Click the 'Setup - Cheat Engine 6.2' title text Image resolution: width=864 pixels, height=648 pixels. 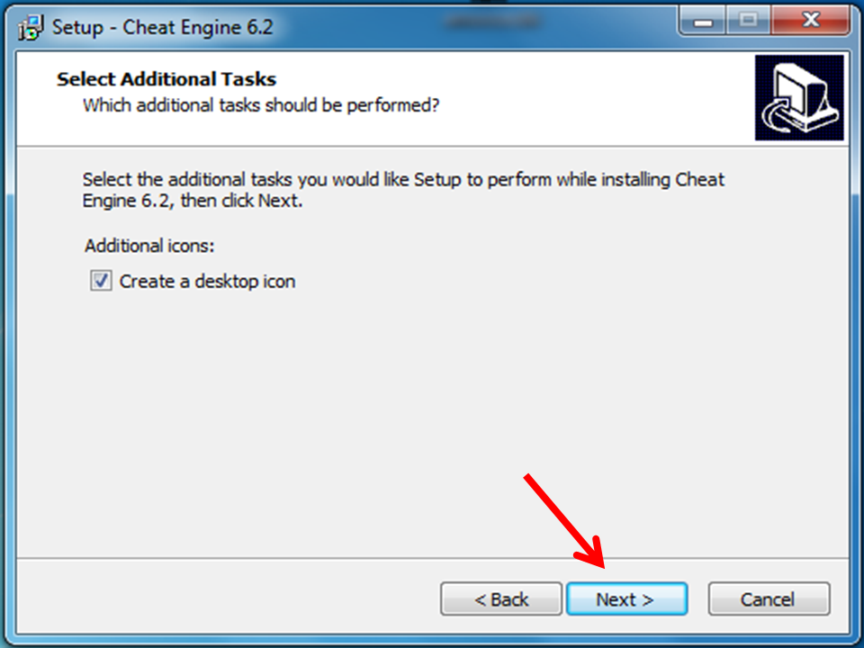(163, 27)
